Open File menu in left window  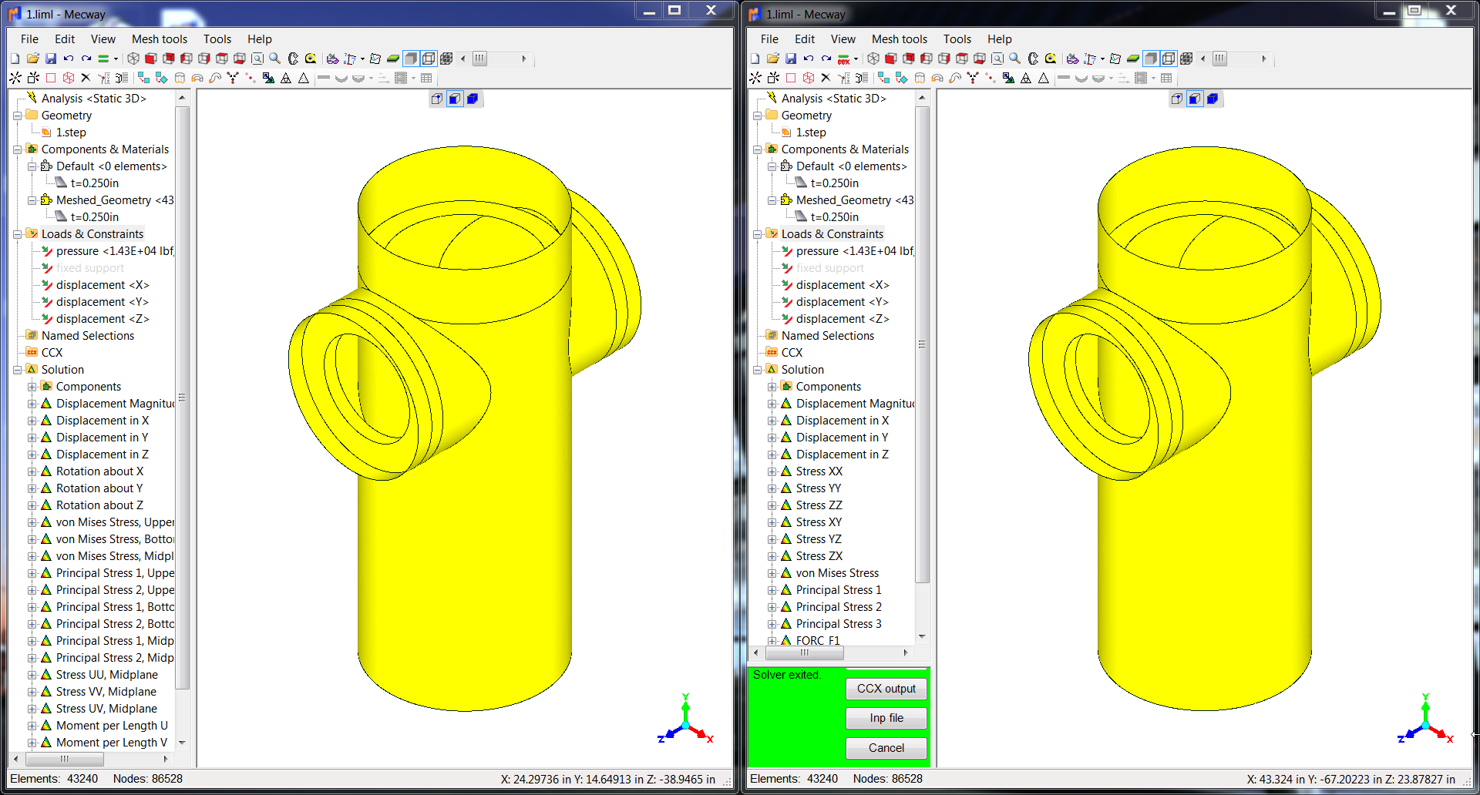pyautogui.click(x=29, y=39)
